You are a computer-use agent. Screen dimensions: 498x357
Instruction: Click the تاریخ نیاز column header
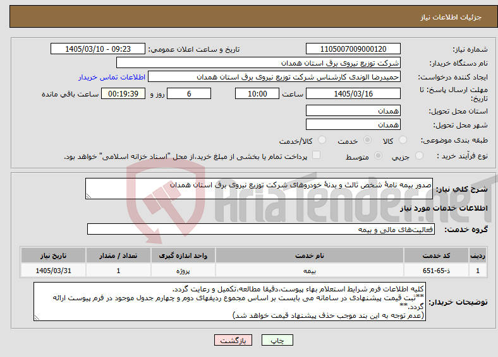coord(53,255)
